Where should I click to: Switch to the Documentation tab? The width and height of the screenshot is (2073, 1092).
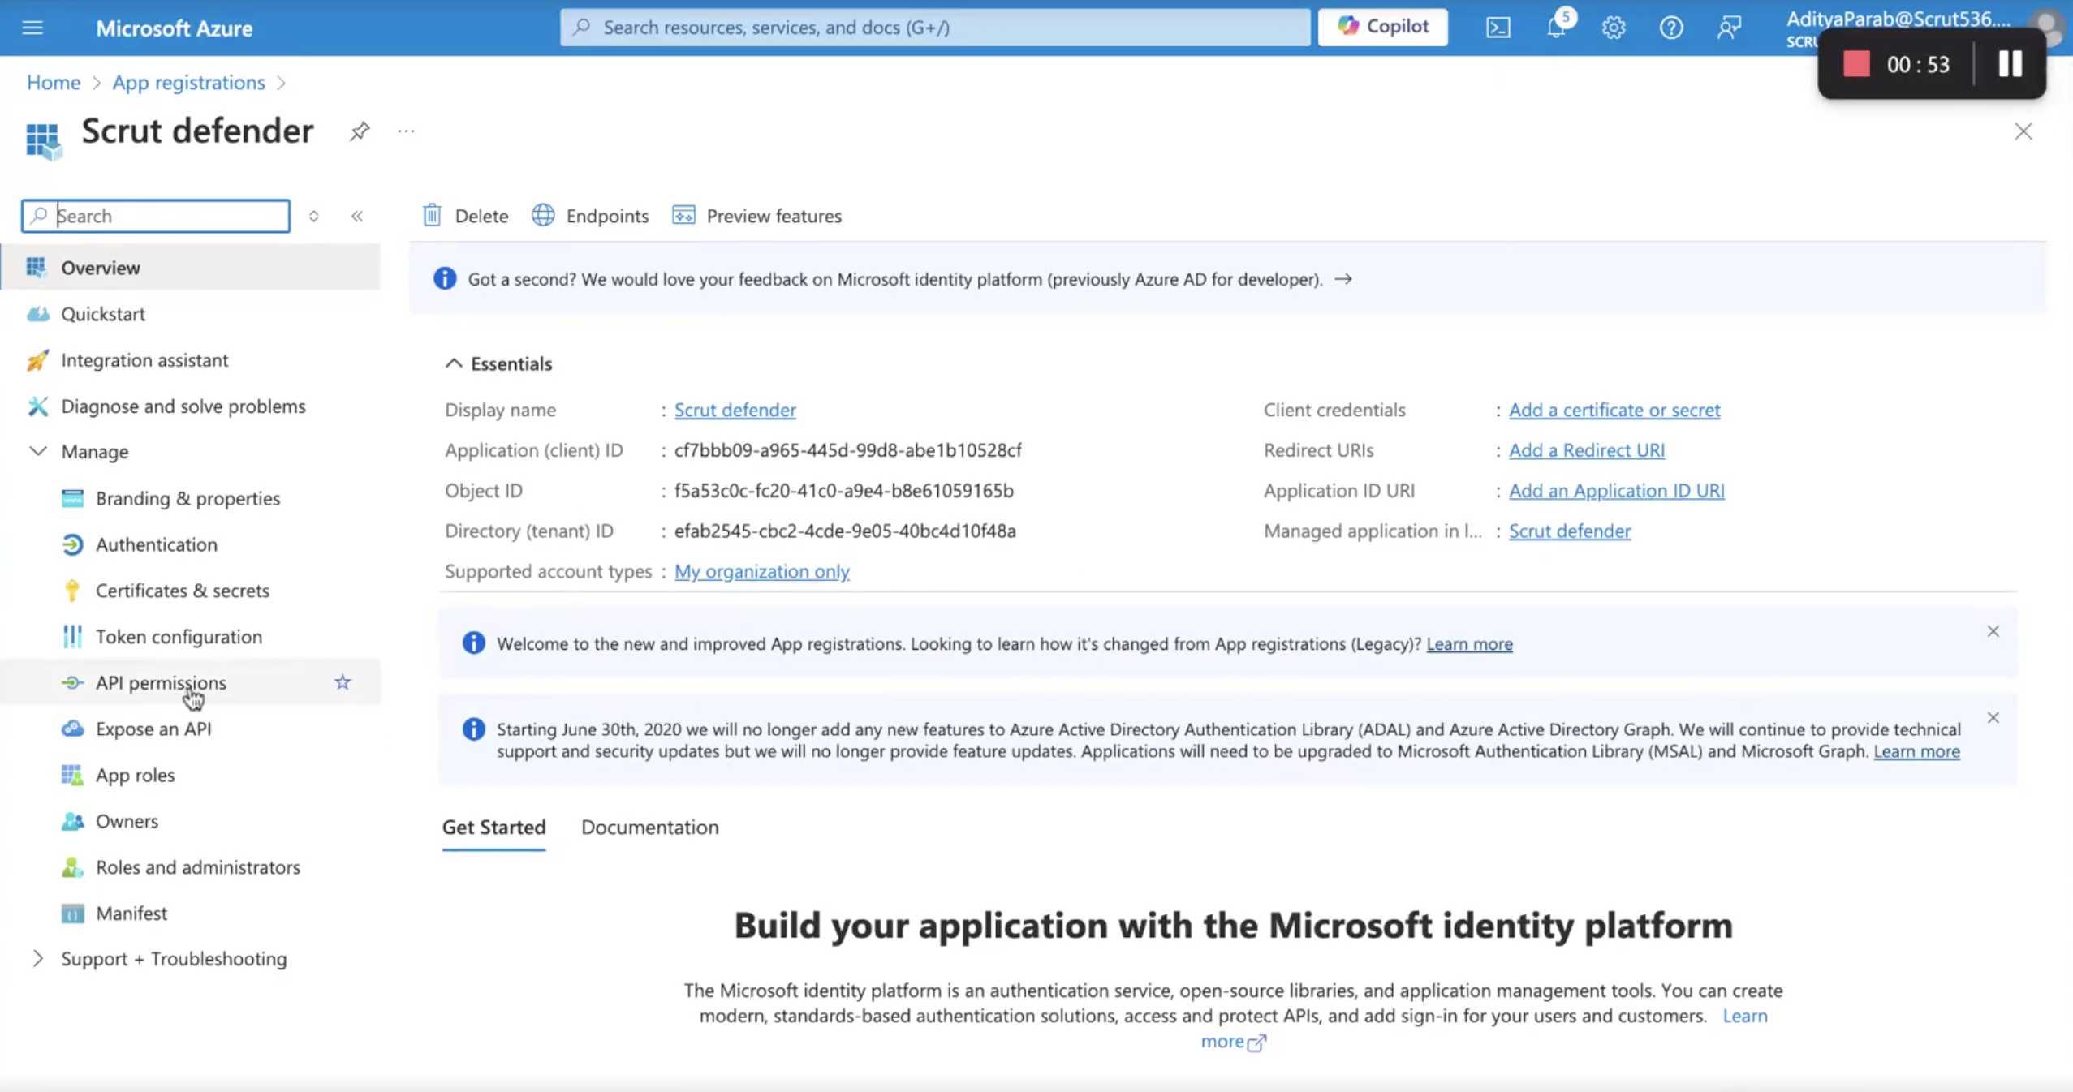[x=649, y=827]
